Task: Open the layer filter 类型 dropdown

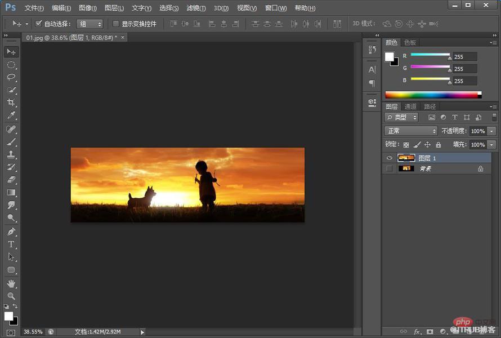Action: 401,117
